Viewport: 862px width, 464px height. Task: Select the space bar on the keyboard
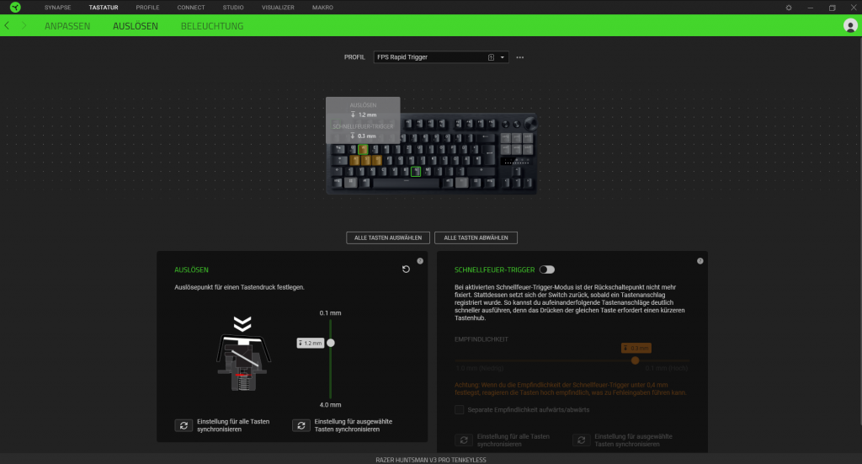tap(407, 183)
